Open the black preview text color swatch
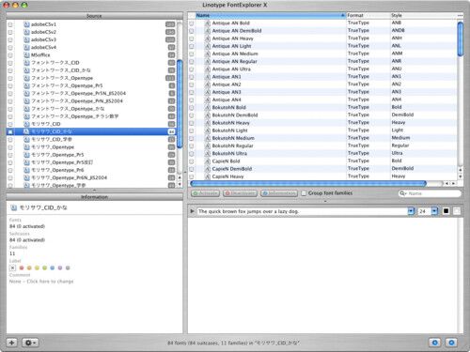This screenshot has width=470, height=352. (446, 211)
